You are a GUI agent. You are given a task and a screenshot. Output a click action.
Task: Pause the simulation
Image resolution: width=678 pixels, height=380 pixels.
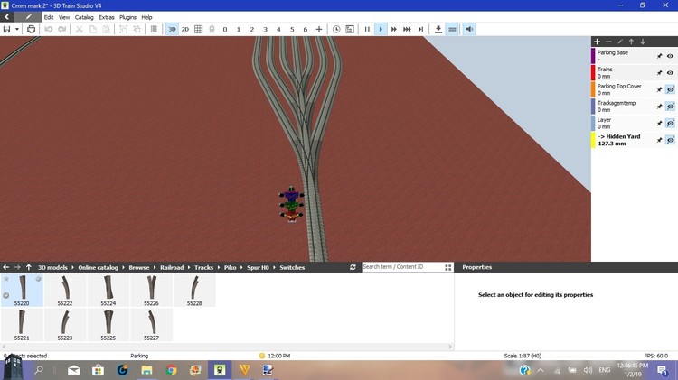pyautogui.click(x=367, y=30)
